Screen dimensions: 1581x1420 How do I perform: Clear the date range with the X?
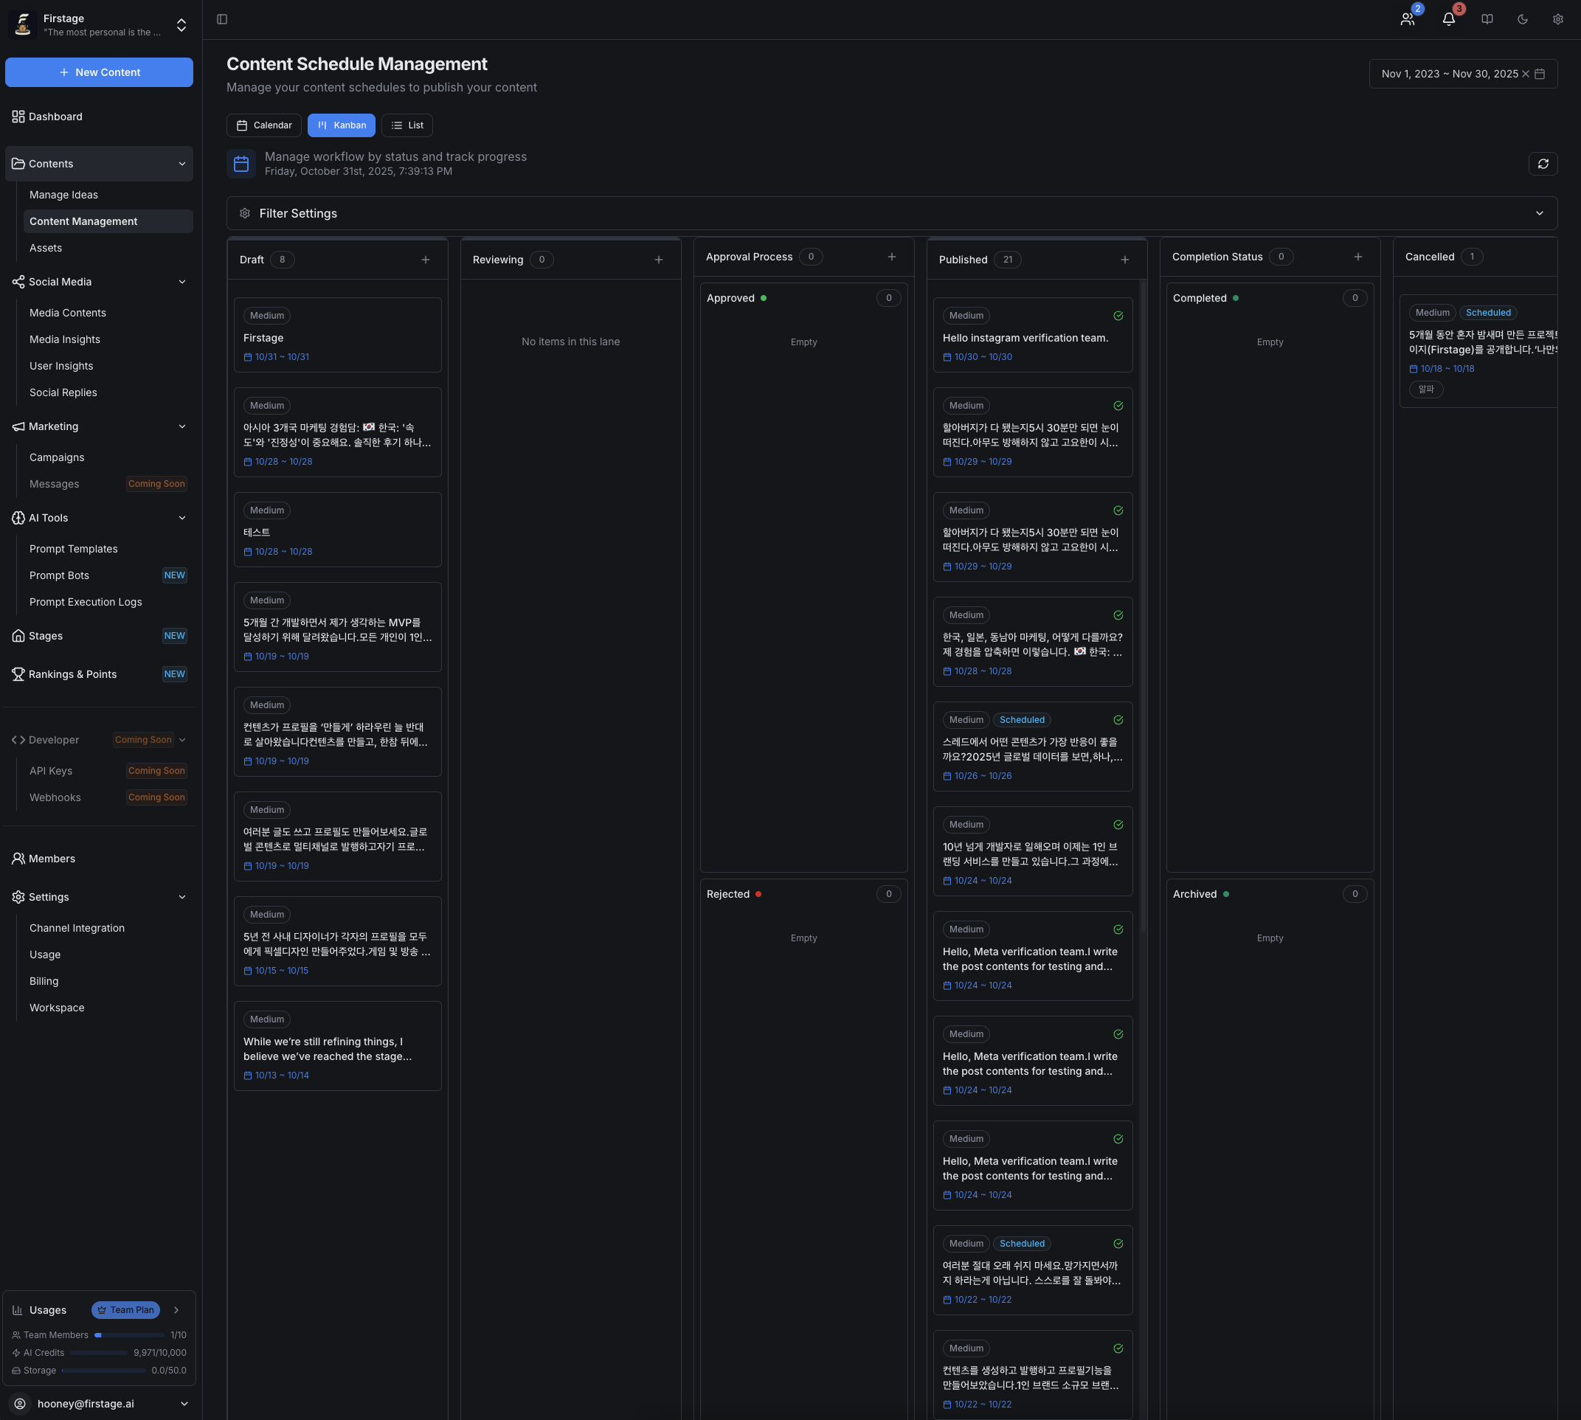1526,73
